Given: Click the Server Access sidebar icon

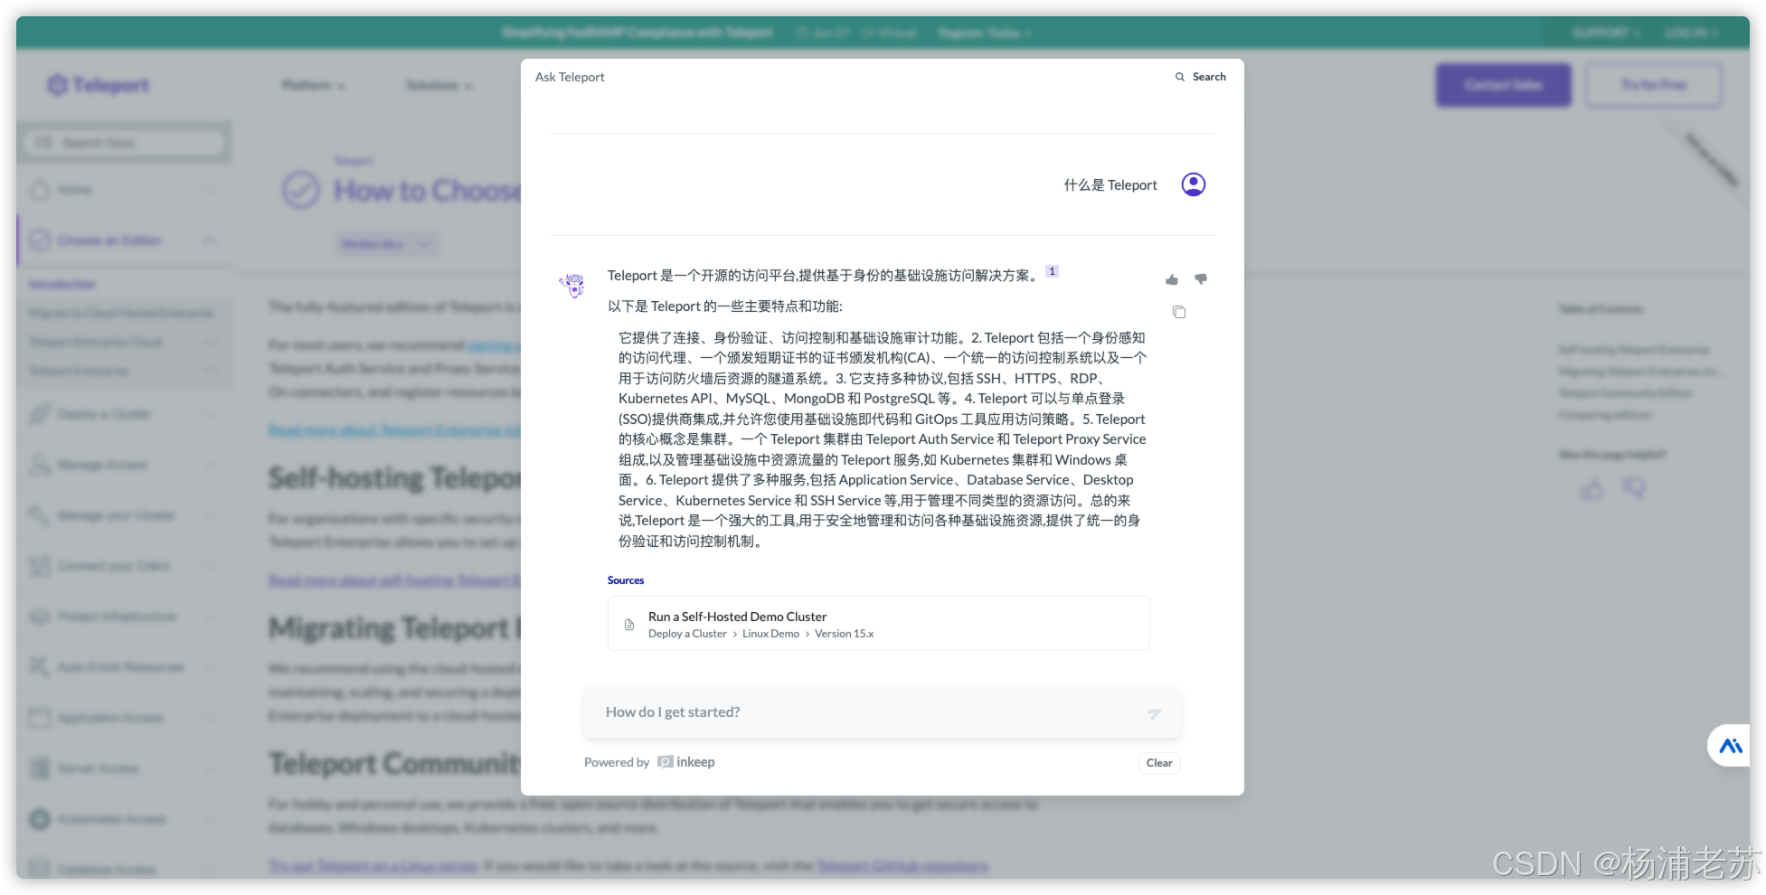Looking at the screenshot, I should [40, 768].
